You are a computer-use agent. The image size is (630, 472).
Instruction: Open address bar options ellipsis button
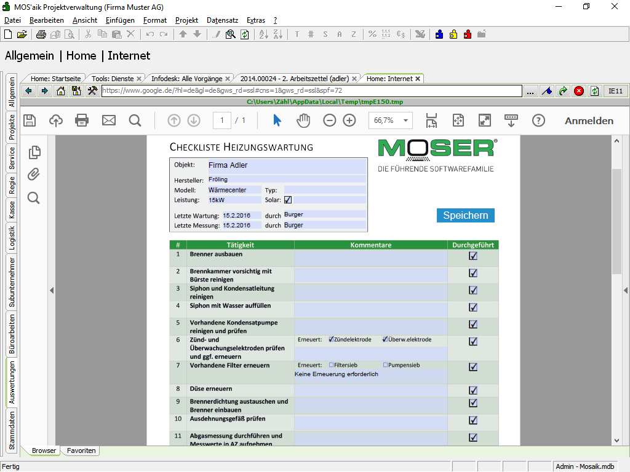(x=530, y=91)
